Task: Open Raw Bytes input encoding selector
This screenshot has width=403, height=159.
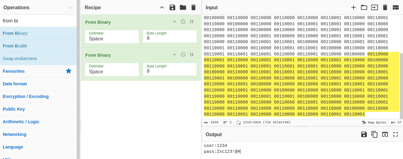Action: (x=374, y=122)
